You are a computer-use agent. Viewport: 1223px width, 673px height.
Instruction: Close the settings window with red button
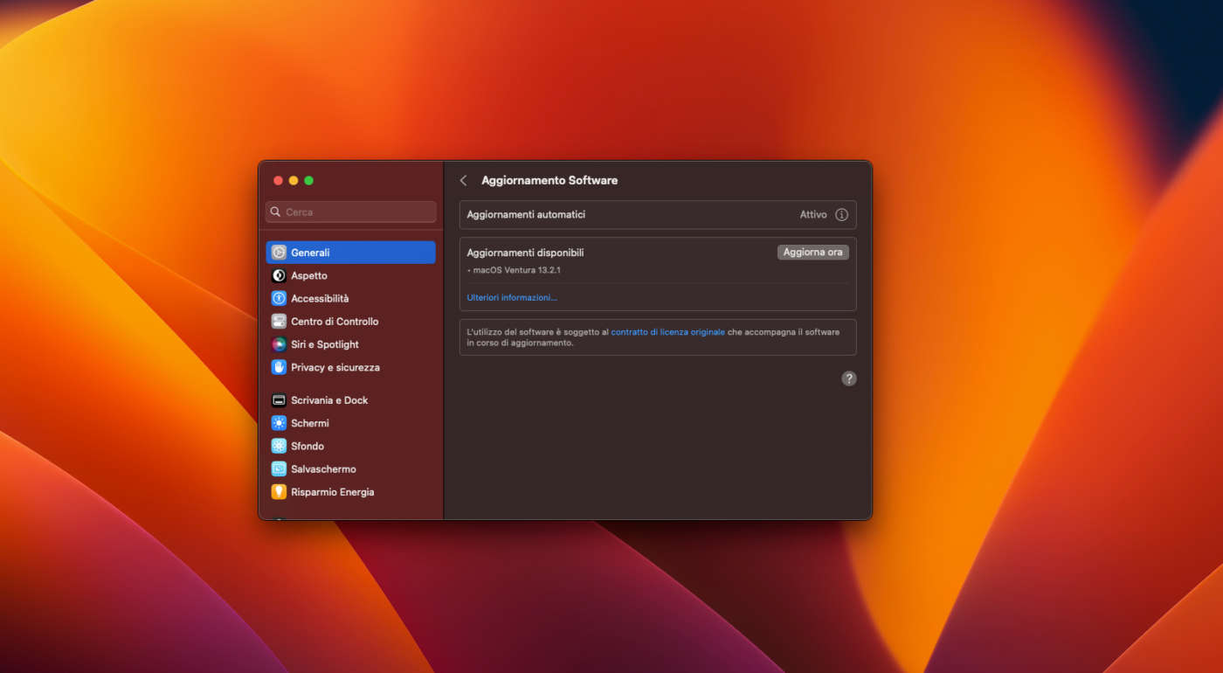click(x=278, y=181)
